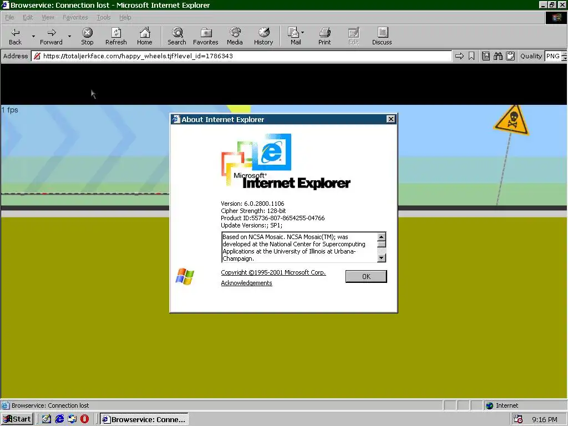Open the Media toolbar icon

(x=235, y=33)
